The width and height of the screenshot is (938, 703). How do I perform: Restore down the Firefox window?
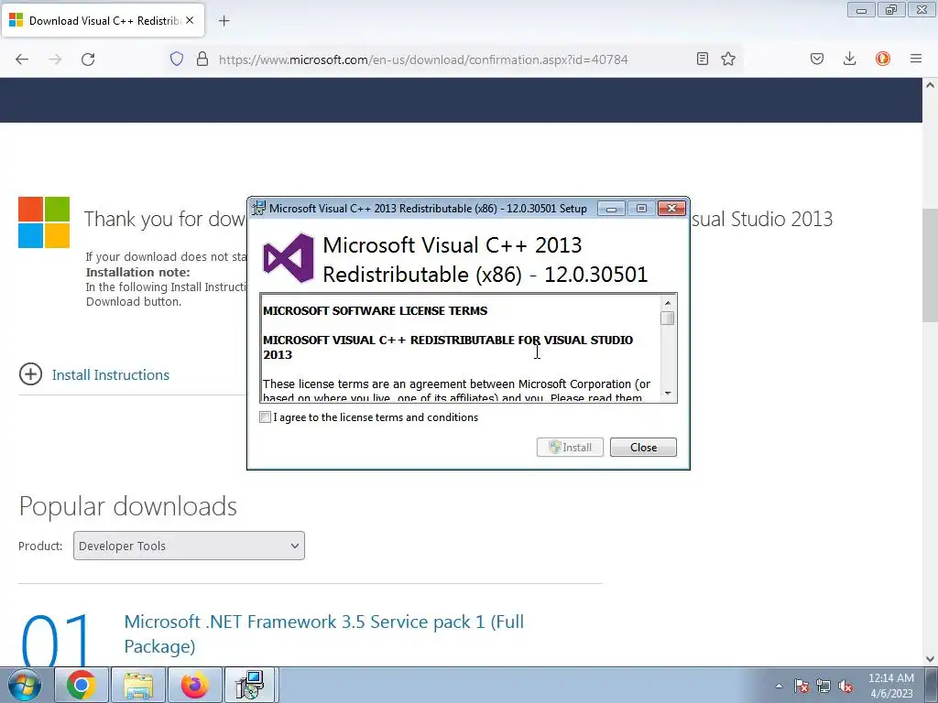click(891, 10)
